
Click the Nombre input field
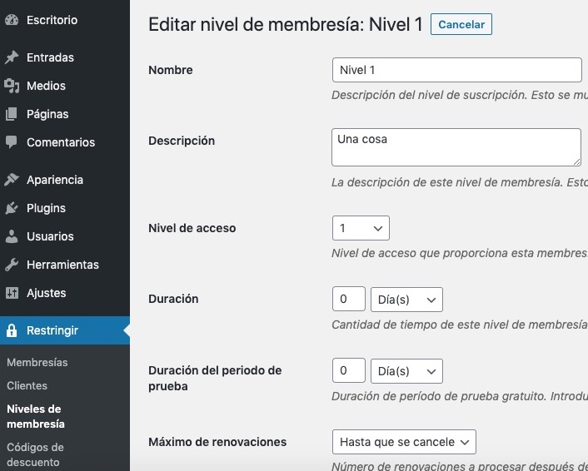(456, 70)
